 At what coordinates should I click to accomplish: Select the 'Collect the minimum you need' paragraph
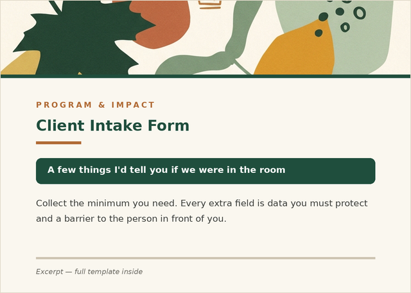click(x=202, y=211)
